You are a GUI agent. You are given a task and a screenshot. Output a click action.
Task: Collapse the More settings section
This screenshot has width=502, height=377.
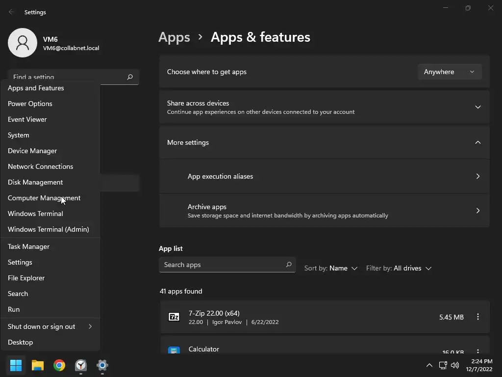pyautogui.click(x=477, y=142)
